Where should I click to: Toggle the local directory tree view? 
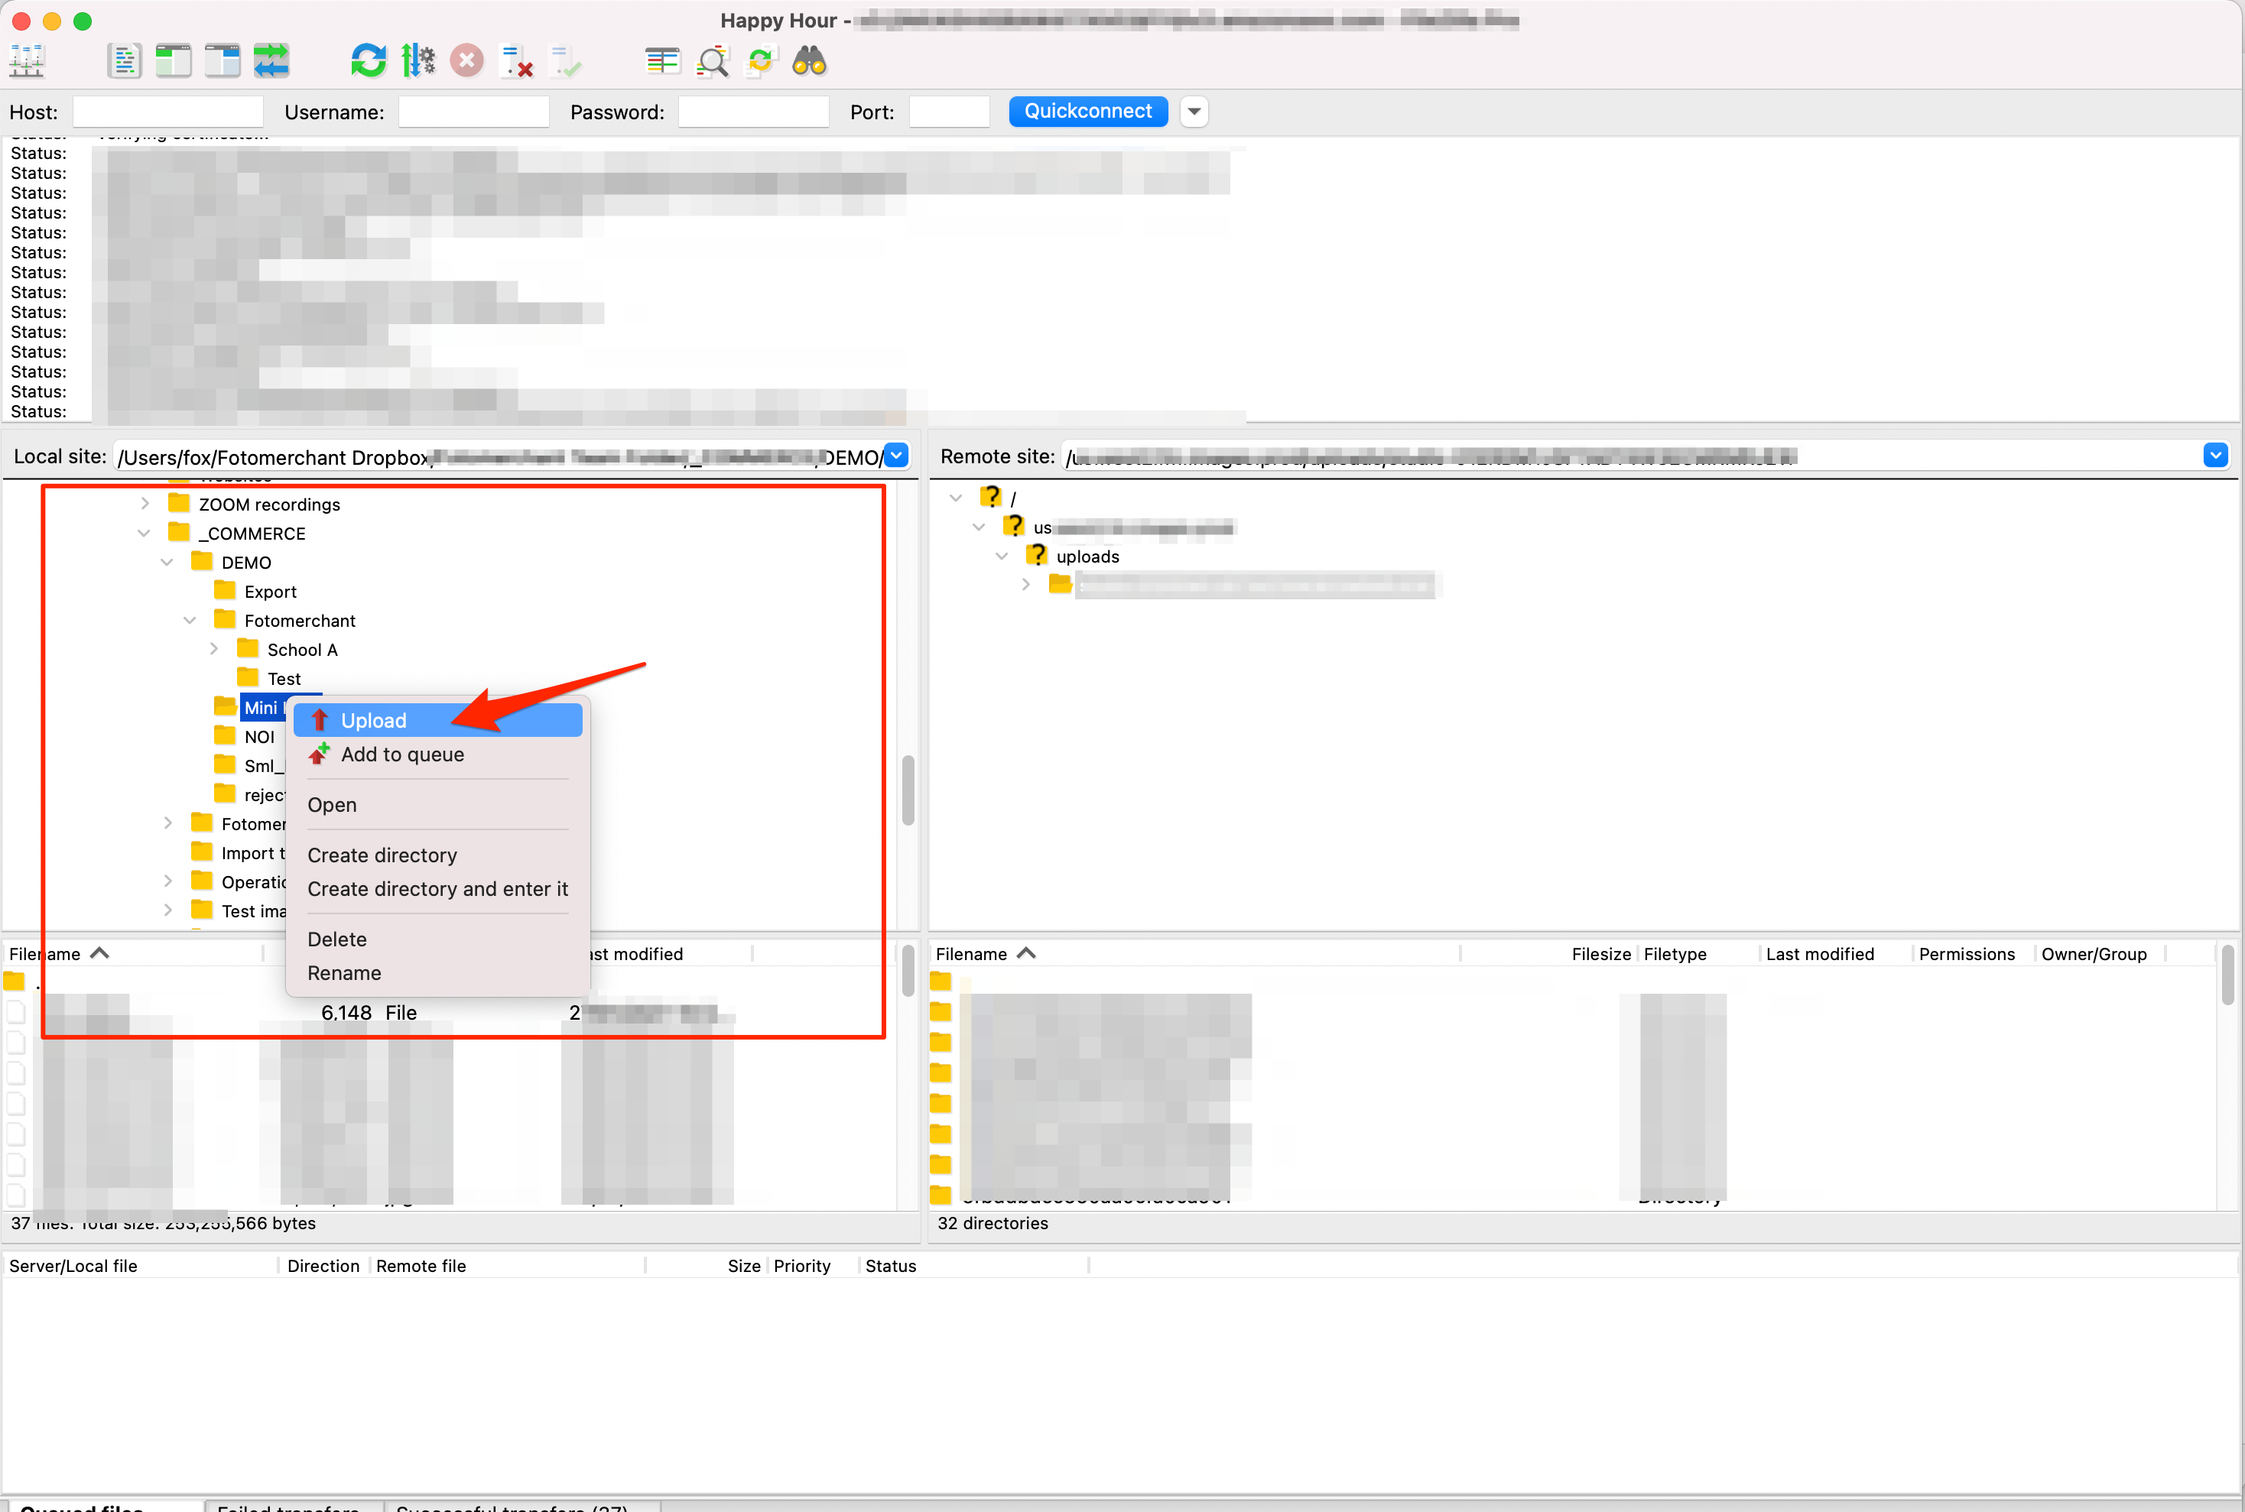pos(174,60)
